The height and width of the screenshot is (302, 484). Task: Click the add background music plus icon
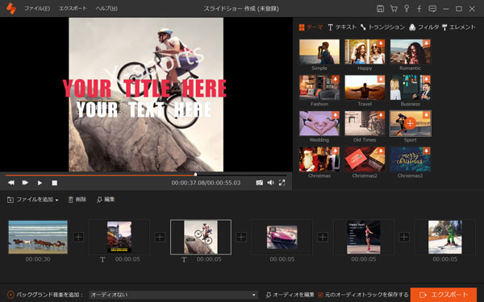(10, 295)
